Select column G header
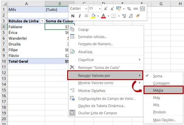The width and height of the screenshot is (184, 125). click(161, 4)
